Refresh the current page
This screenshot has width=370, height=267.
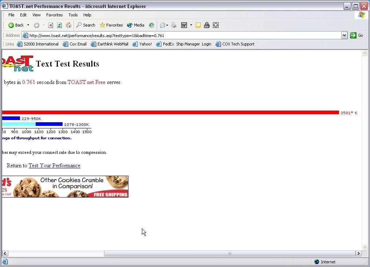tap(59, 25)
